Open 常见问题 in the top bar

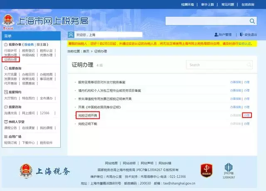(x=228, y=5)
